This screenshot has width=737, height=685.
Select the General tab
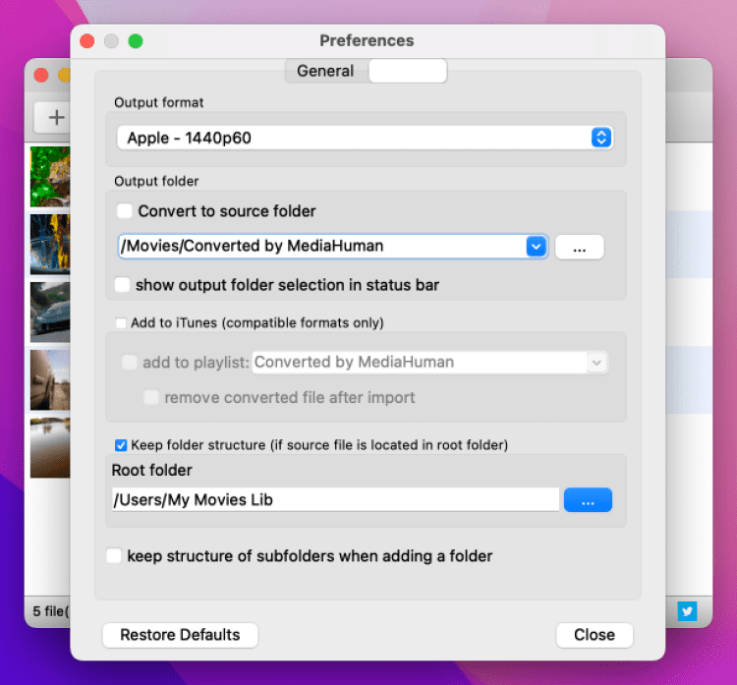pos(325,71)
